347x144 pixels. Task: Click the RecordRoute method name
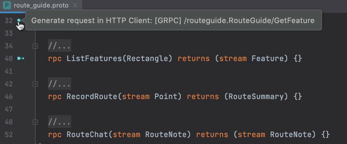[x=92, y=96]
